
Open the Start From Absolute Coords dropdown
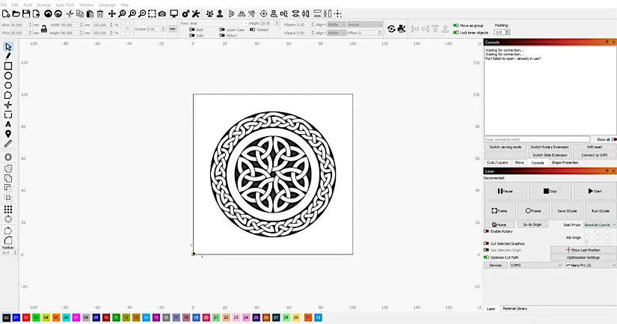coord(600,224)
